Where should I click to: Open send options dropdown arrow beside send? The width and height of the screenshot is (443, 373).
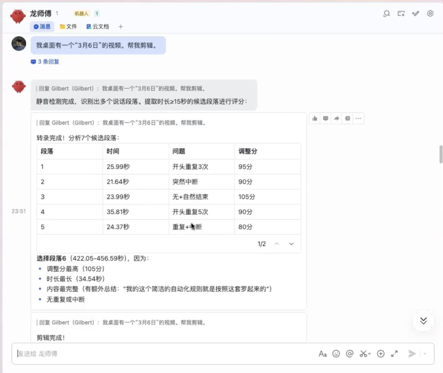(425, 354)
